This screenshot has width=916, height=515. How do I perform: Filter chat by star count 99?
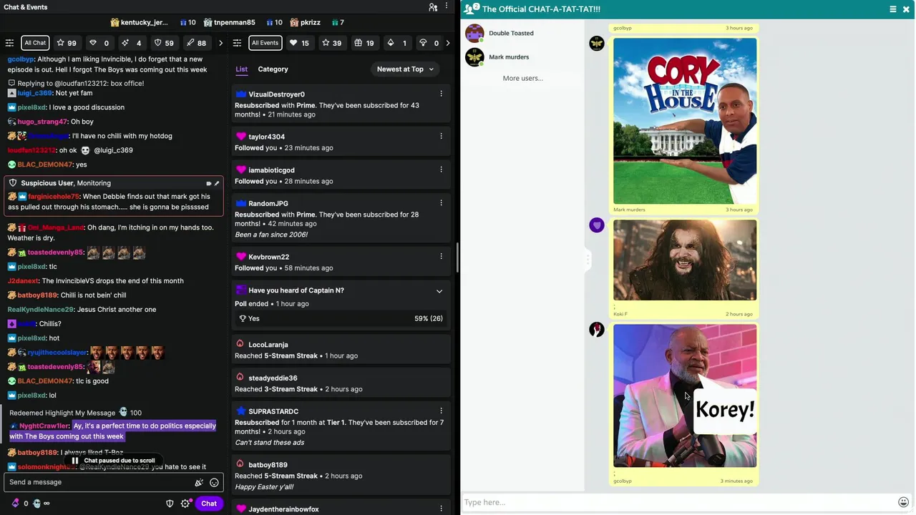[66, 43]
